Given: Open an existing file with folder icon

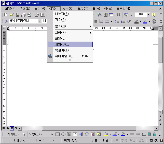Looking at the screenshot, I should tap(12, 15).
